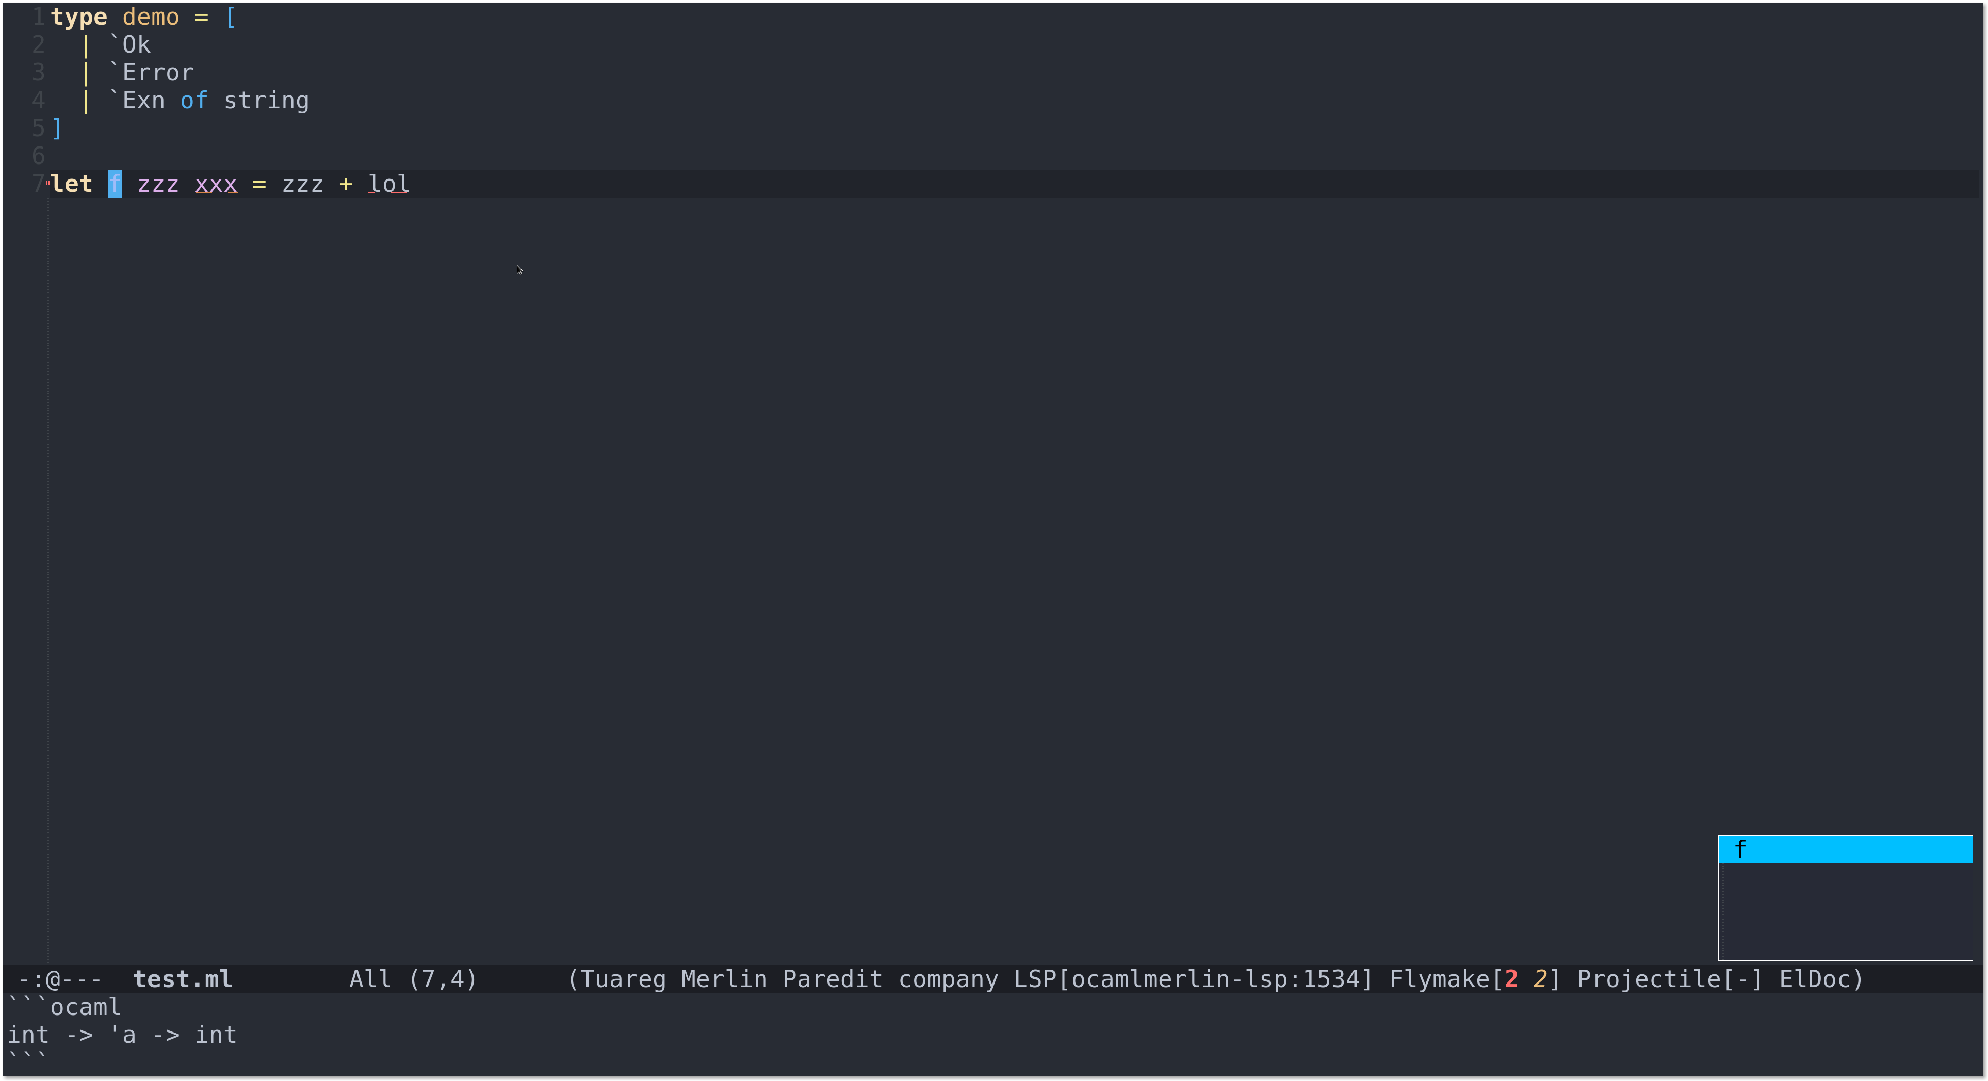This screenshot has width=1988, height=1081.
Task: Click the underlined xxx parameter
Action: [x=215, y=184]
